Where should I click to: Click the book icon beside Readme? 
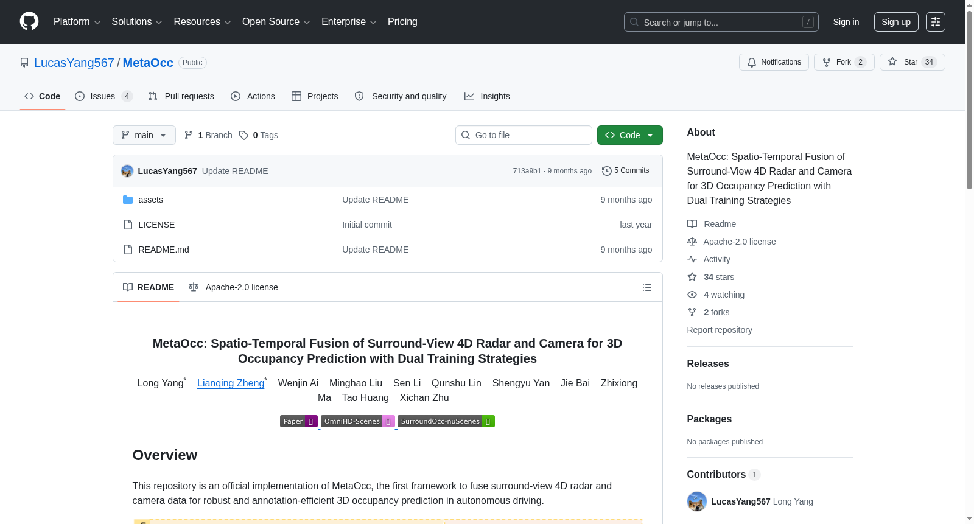pyautogui.click(x=692, y=224)
